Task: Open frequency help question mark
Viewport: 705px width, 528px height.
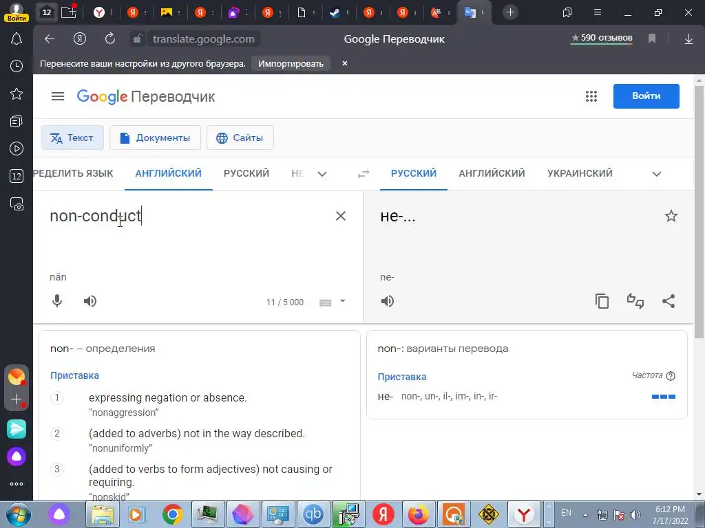Action: point(671,376)
